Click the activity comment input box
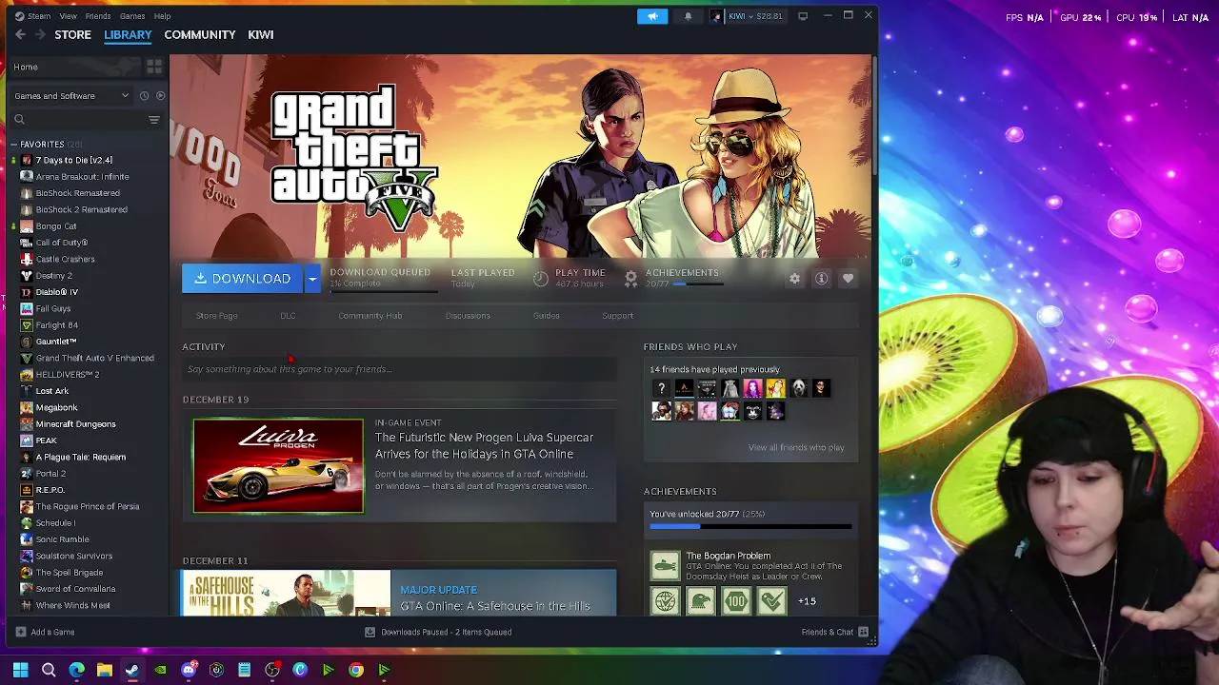Image resolution: width=1219 pixels, height=685 pixels. tap(400, 369)
